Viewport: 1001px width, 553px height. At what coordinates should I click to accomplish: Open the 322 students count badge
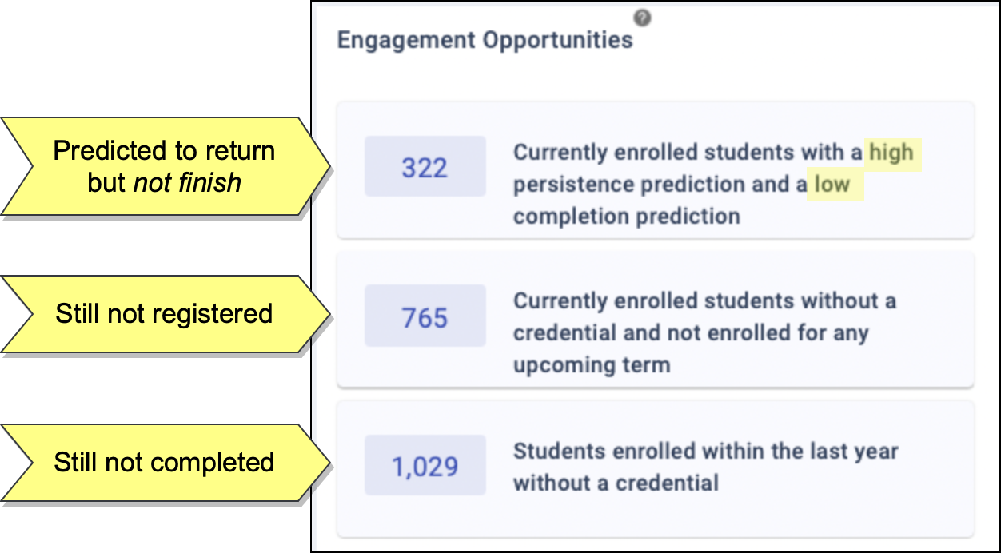click(x=425, y=167)
